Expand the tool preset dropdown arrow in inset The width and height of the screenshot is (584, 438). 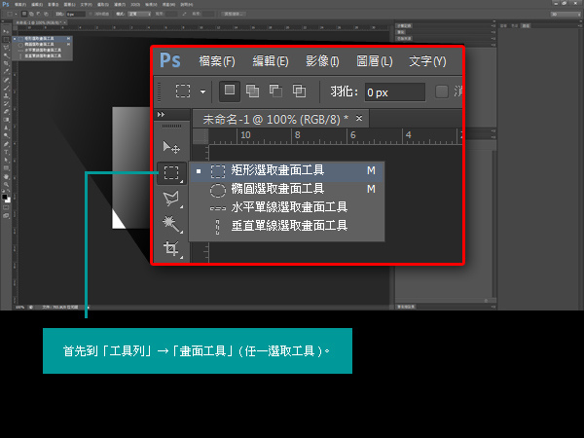point(203,91)
